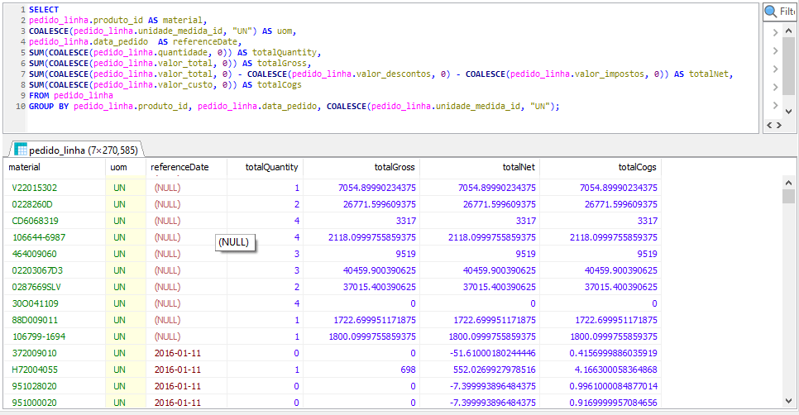Click the totalNet alias in the SQL query
Screen dimensions: 799x415
pos(710,74)
